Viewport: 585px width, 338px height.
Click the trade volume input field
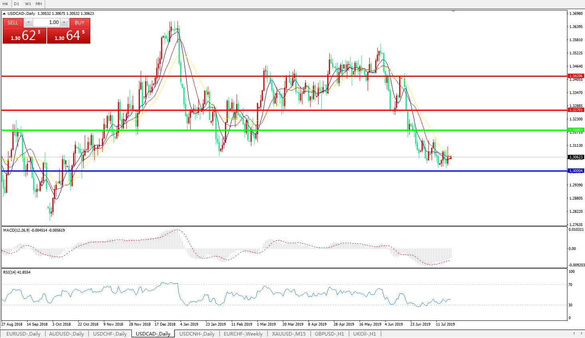46,23
